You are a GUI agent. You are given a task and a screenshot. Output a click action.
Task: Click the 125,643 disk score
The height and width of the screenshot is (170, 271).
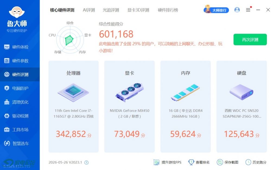[x=239, y=134]
